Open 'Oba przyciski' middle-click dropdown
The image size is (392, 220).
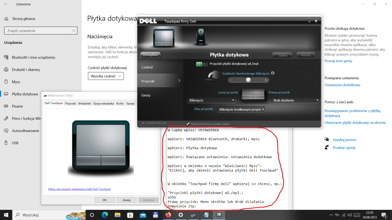(x=241, y=109)
